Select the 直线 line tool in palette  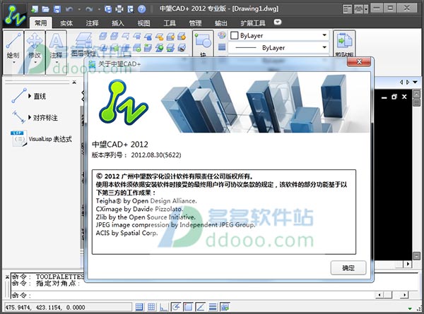pyautogui.click(x=29, y=95)
